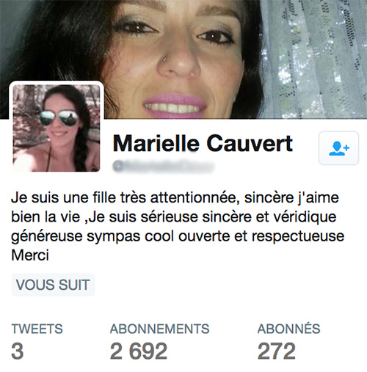This screenshot has height=372, width=367.
Task: Select the blurred username handle
Action: (164, 167)
